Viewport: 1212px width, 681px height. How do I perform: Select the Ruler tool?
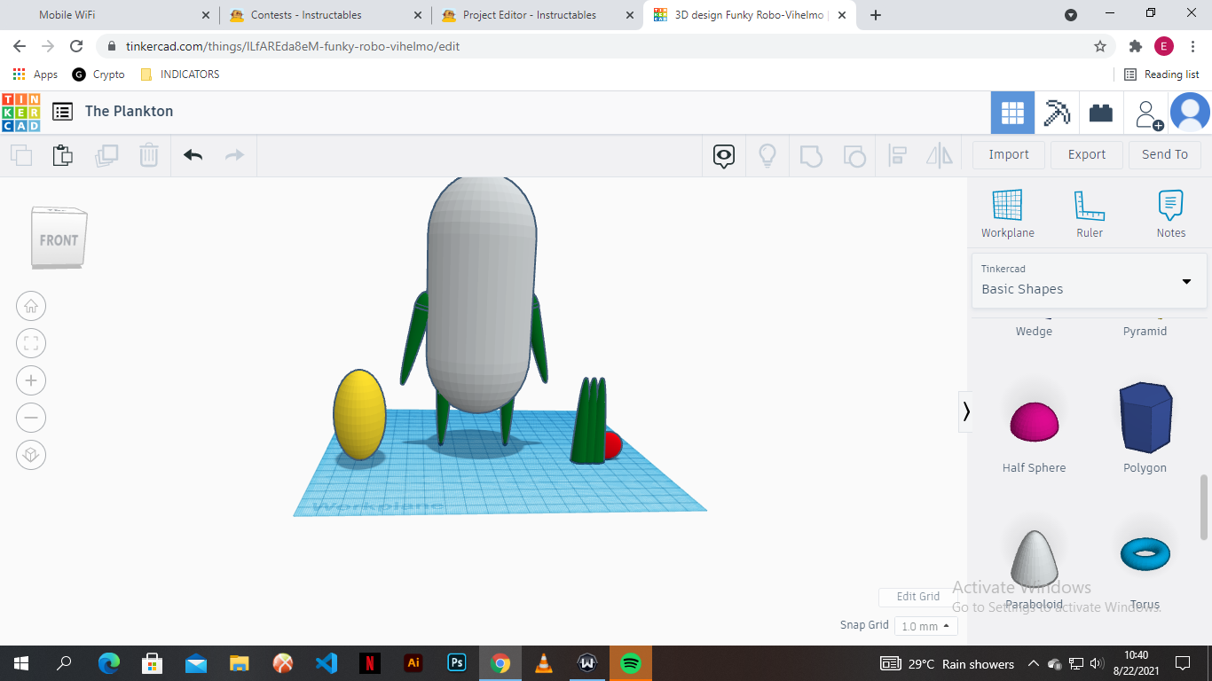pyautogui.click(x=1090, y=214)
